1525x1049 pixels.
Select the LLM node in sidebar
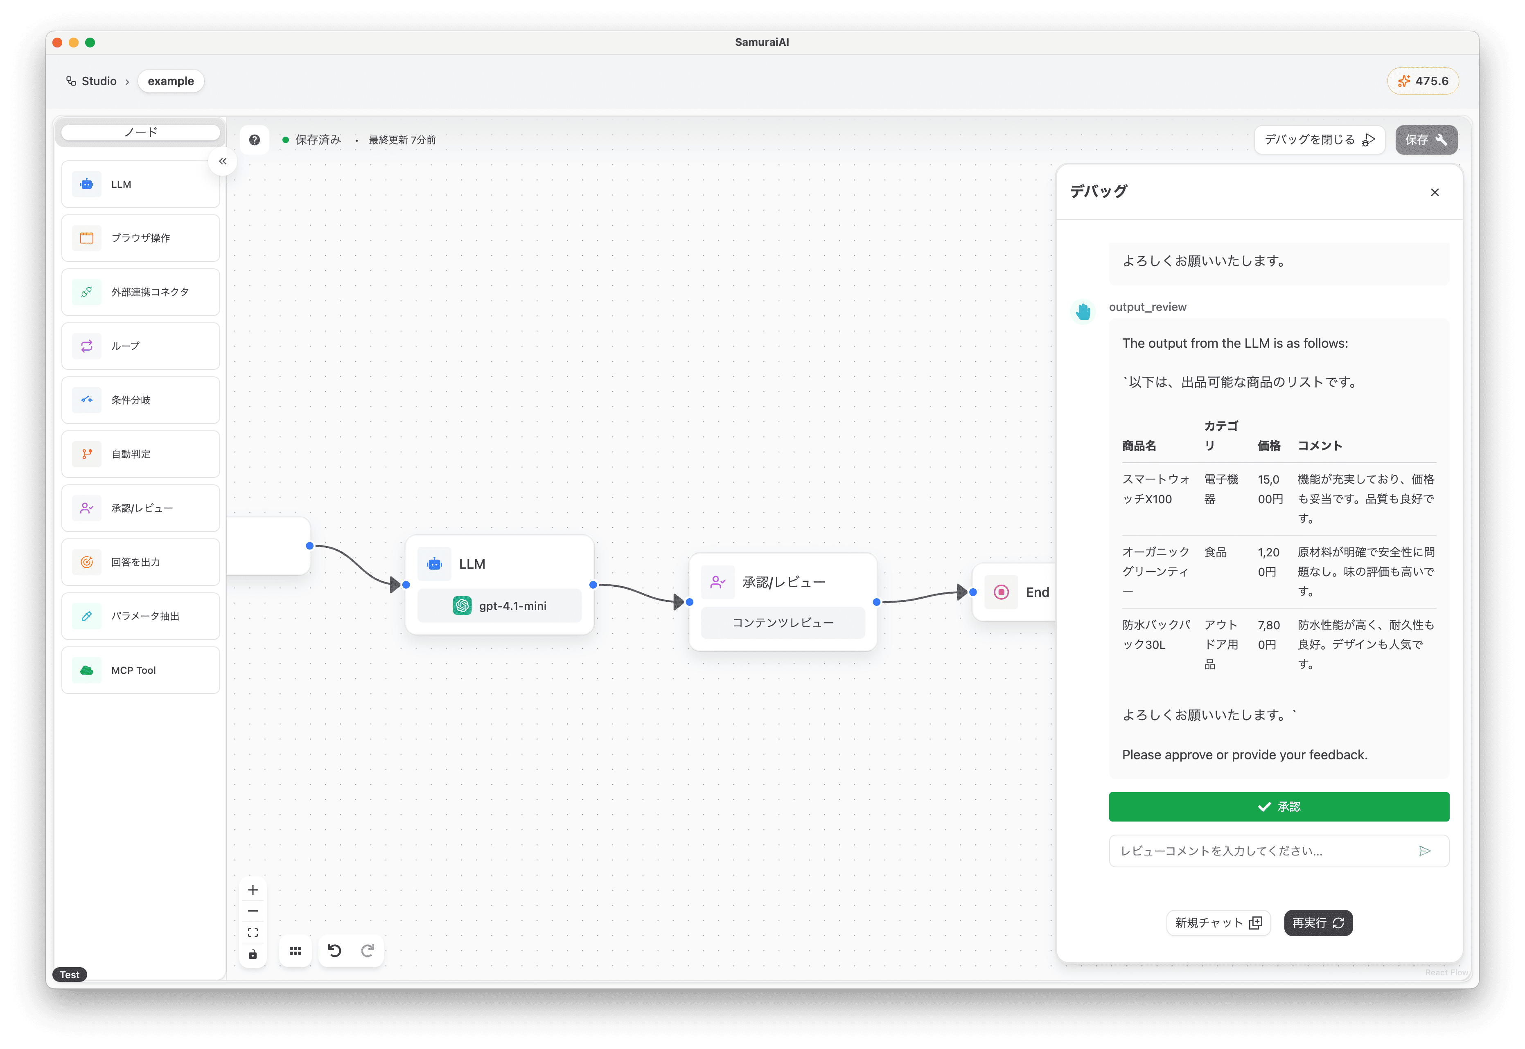[x=141, y=184]
